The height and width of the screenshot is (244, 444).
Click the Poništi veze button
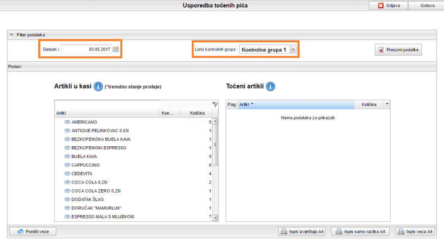click(x=32, y=232)
